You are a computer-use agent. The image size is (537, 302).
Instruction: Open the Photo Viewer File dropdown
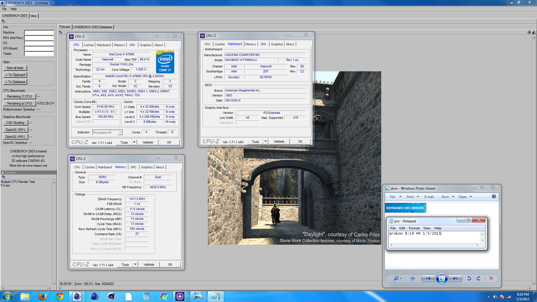(395, 197)
